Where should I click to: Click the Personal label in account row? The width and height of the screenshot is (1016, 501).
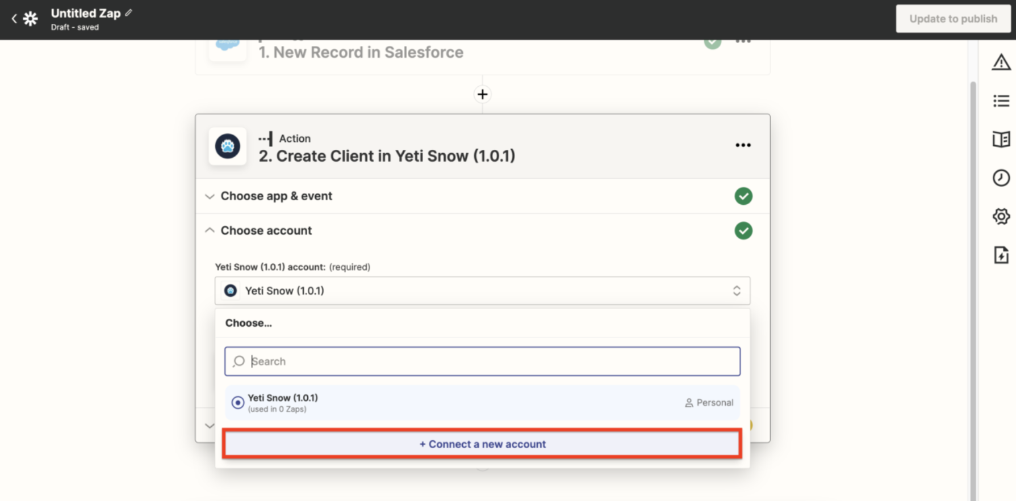(x=715, y=403)
